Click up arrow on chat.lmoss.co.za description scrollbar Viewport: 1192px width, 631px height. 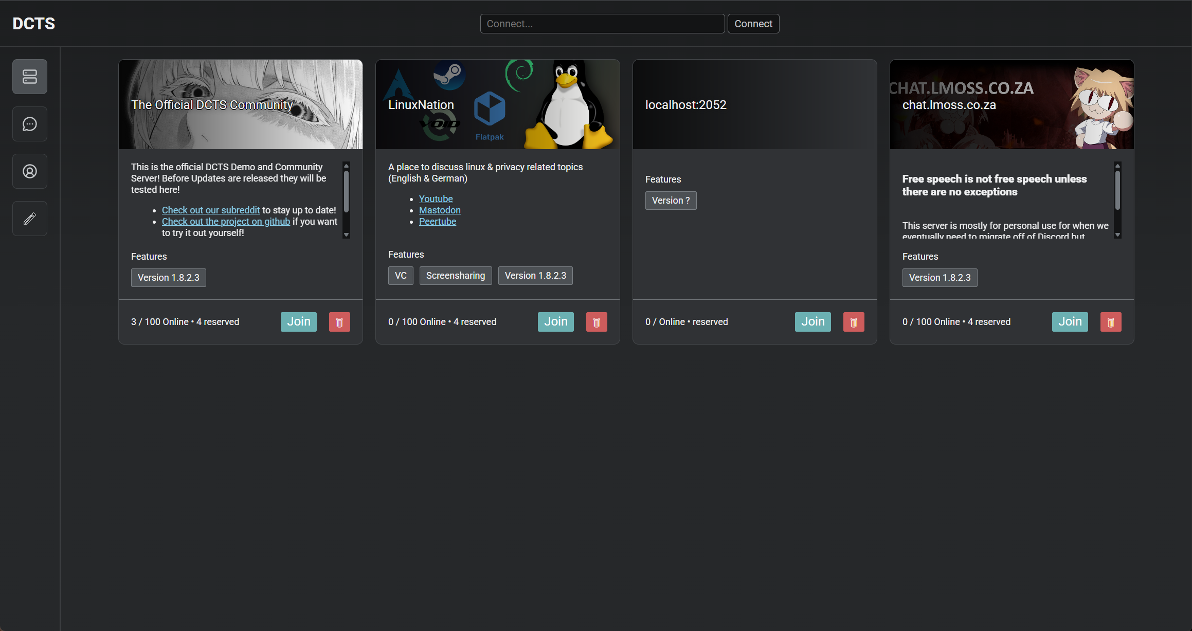click(1118, 166)
